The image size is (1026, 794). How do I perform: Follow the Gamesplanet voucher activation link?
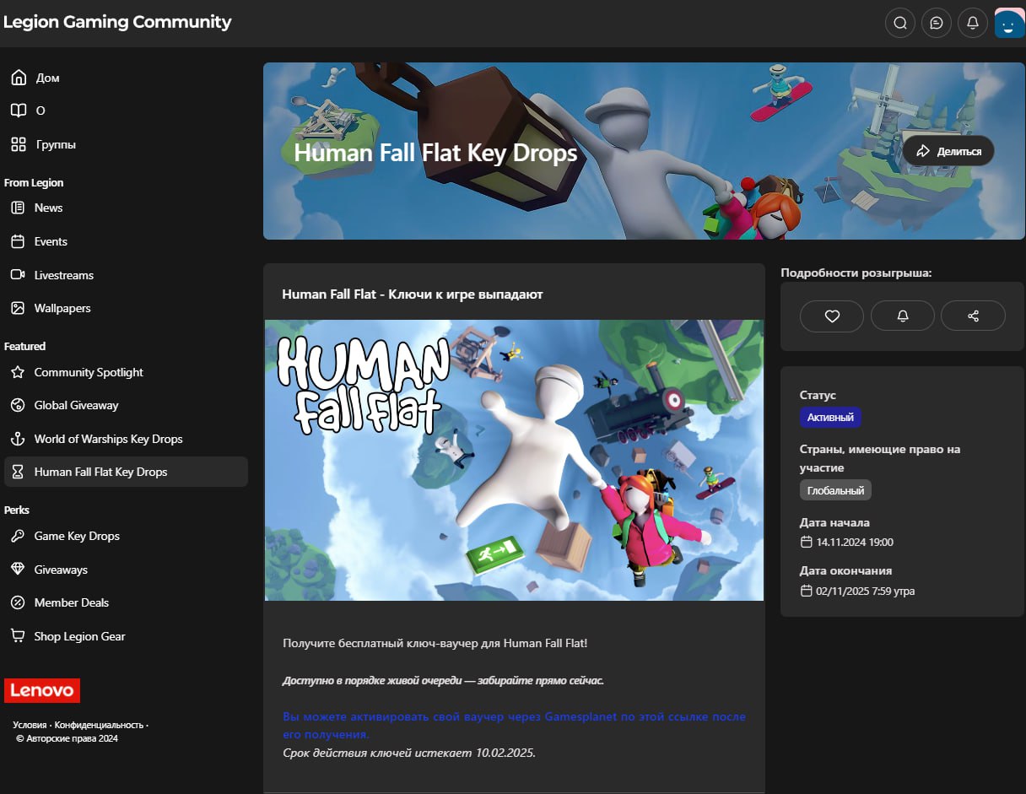[x=514, y=717]
